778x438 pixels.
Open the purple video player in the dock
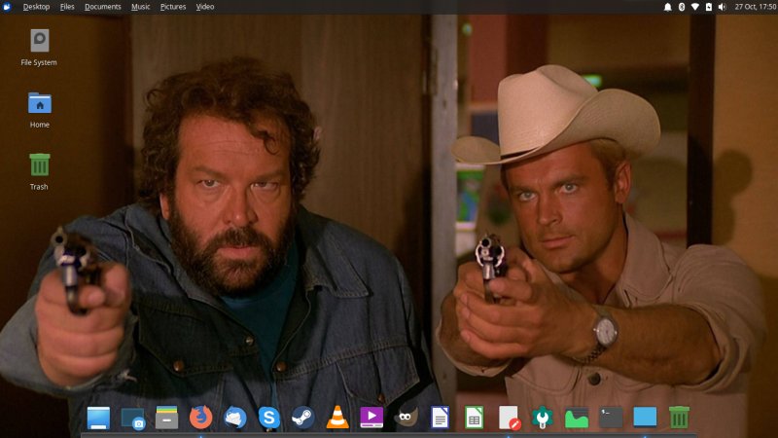[371, 418]
